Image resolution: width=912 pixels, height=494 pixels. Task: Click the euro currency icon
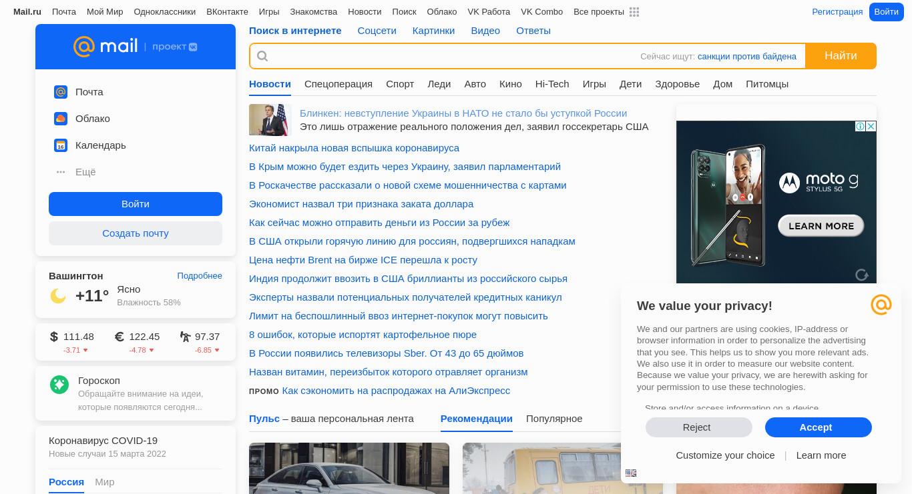pyautogui.click(x=120, y=337)
